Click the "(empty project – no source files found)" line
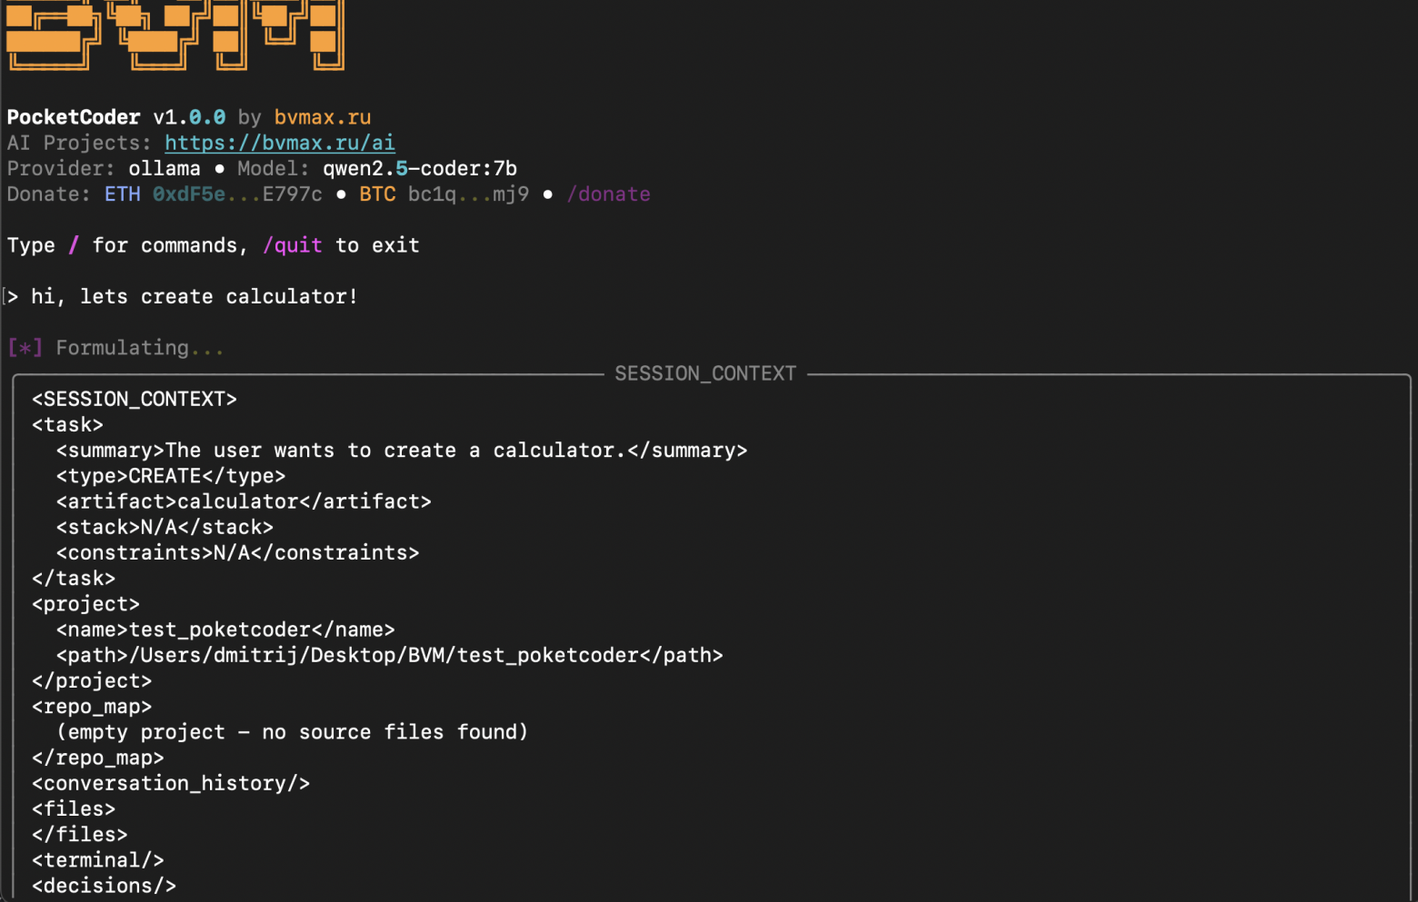This screenshot has height=902, width=1418. click(x=292, y=732)
